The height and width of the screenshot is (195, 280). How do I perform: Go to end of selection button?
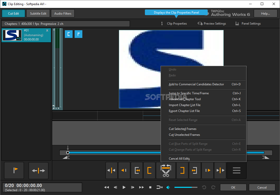tap(195, 170)
